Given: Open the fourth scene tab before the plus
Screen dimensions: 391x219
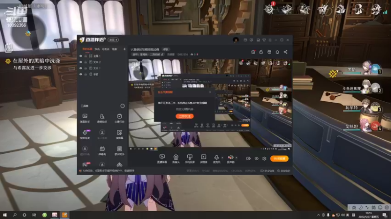Looking at the screenshot, I should [114, 49].
